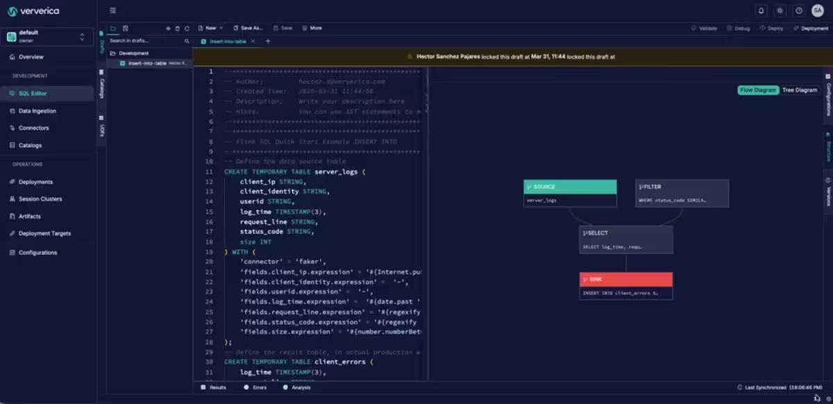
Task: Select the insert-into-table draft in tree
Action: point(149,63)
